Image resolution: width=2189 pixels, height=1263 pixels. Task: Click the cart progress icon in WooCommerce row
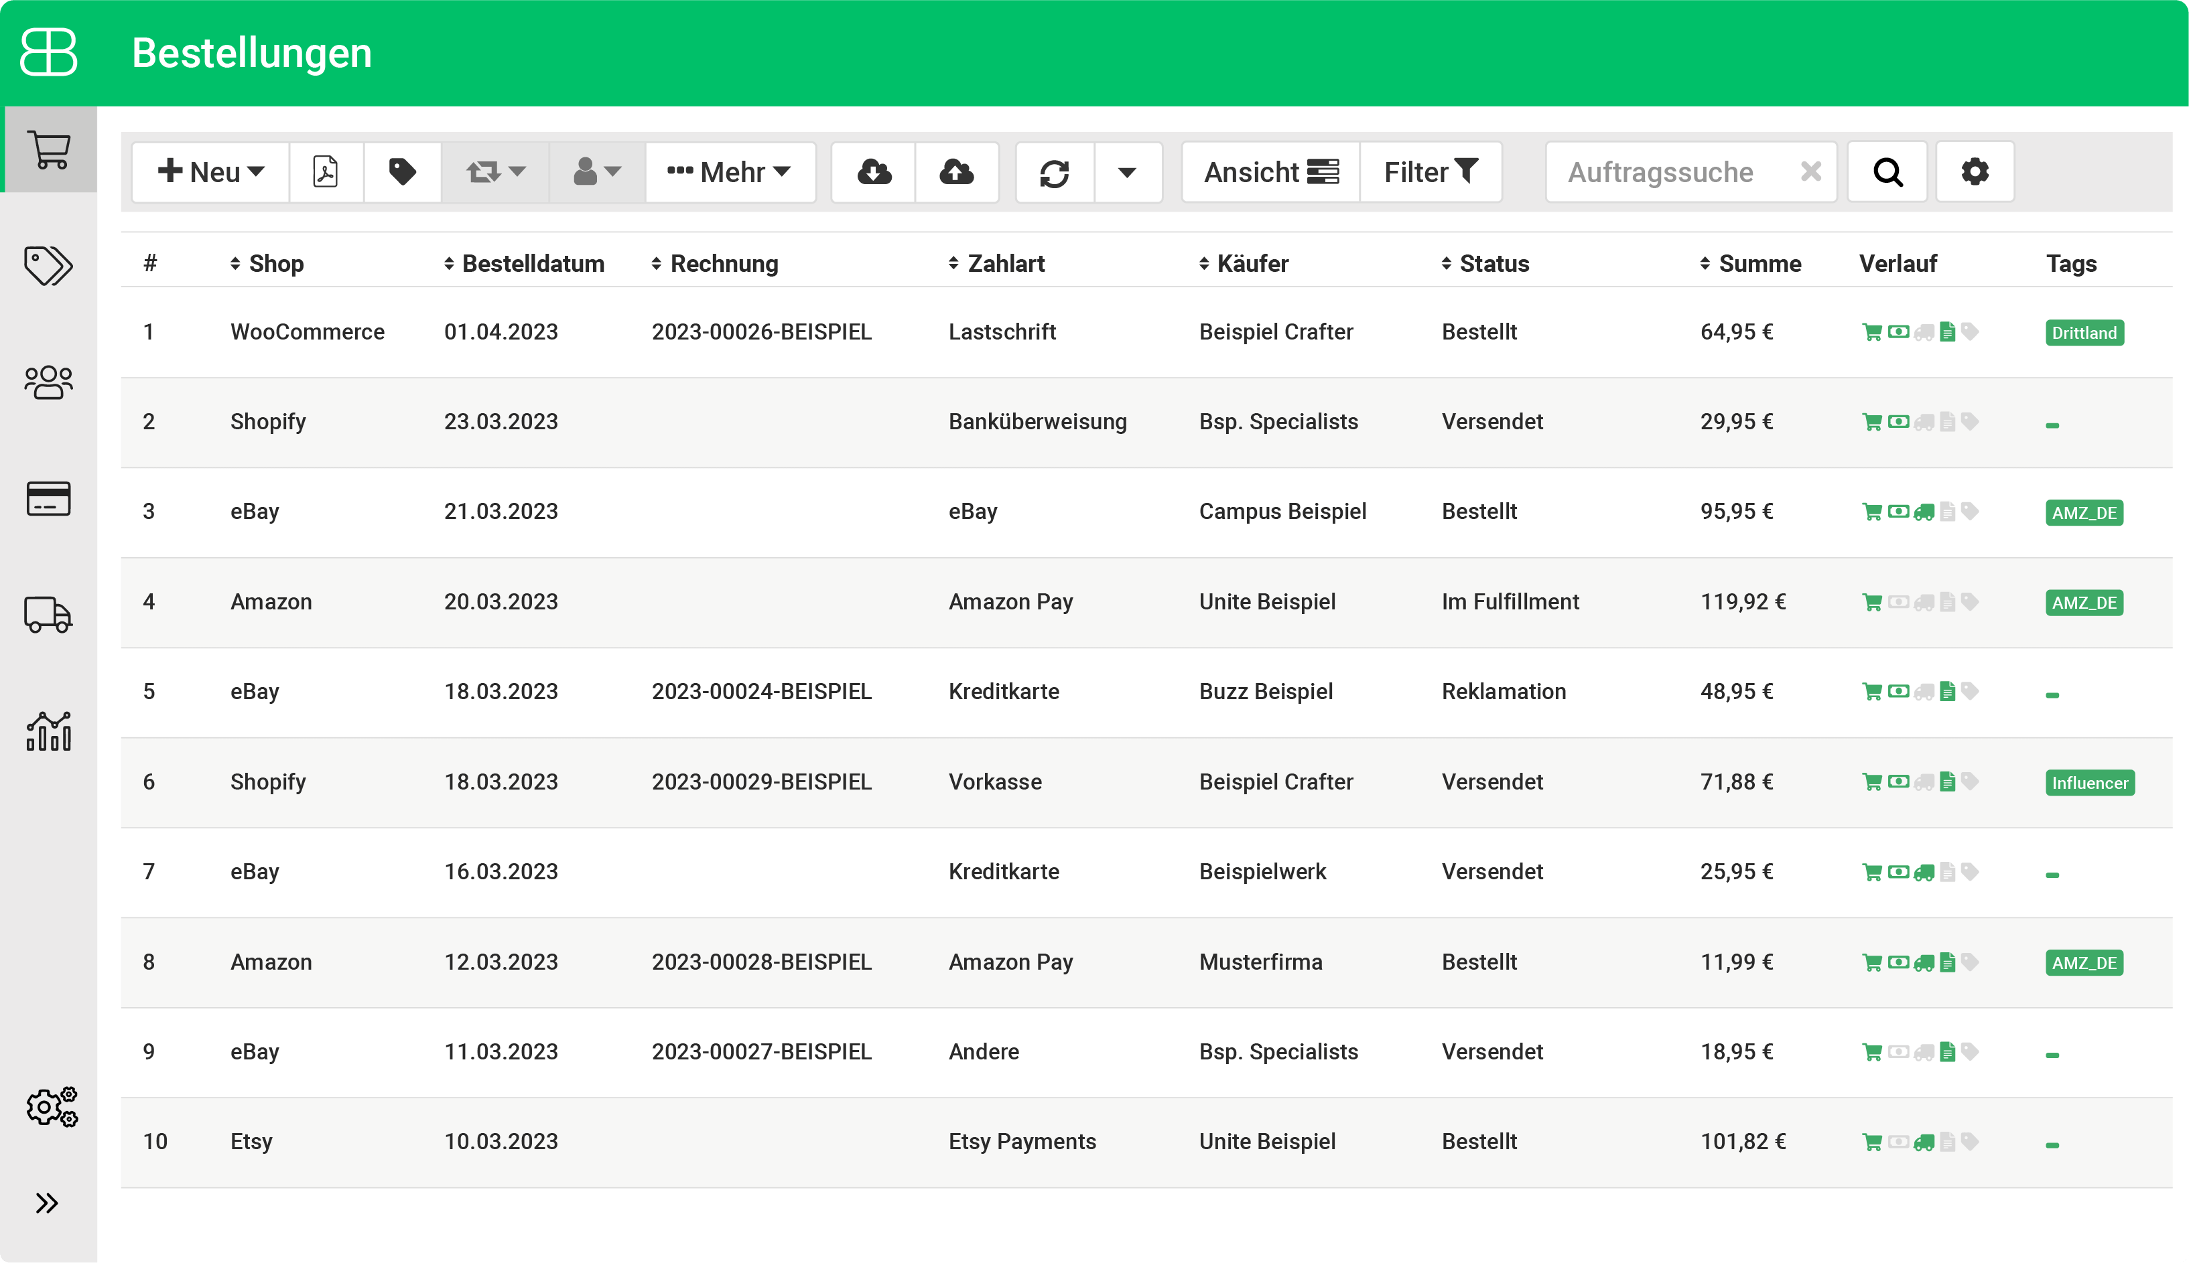click(x=1871, y=332)
